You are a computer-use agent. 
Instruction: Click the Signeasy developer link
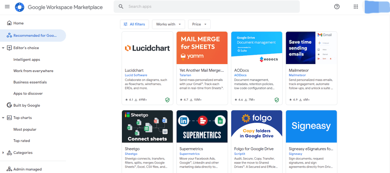coord(295,154)
